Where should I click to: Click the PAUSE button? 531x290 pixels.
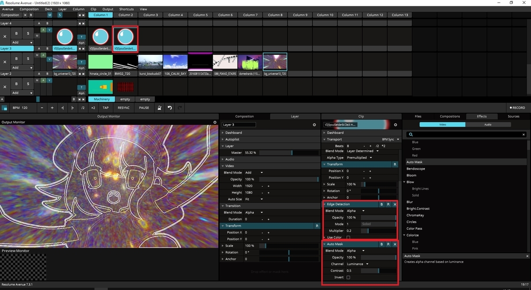pos(144,108)
